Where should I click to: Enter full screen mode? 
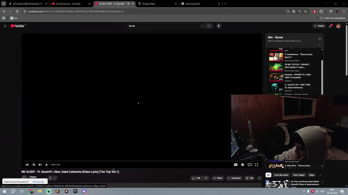point(256,165)
